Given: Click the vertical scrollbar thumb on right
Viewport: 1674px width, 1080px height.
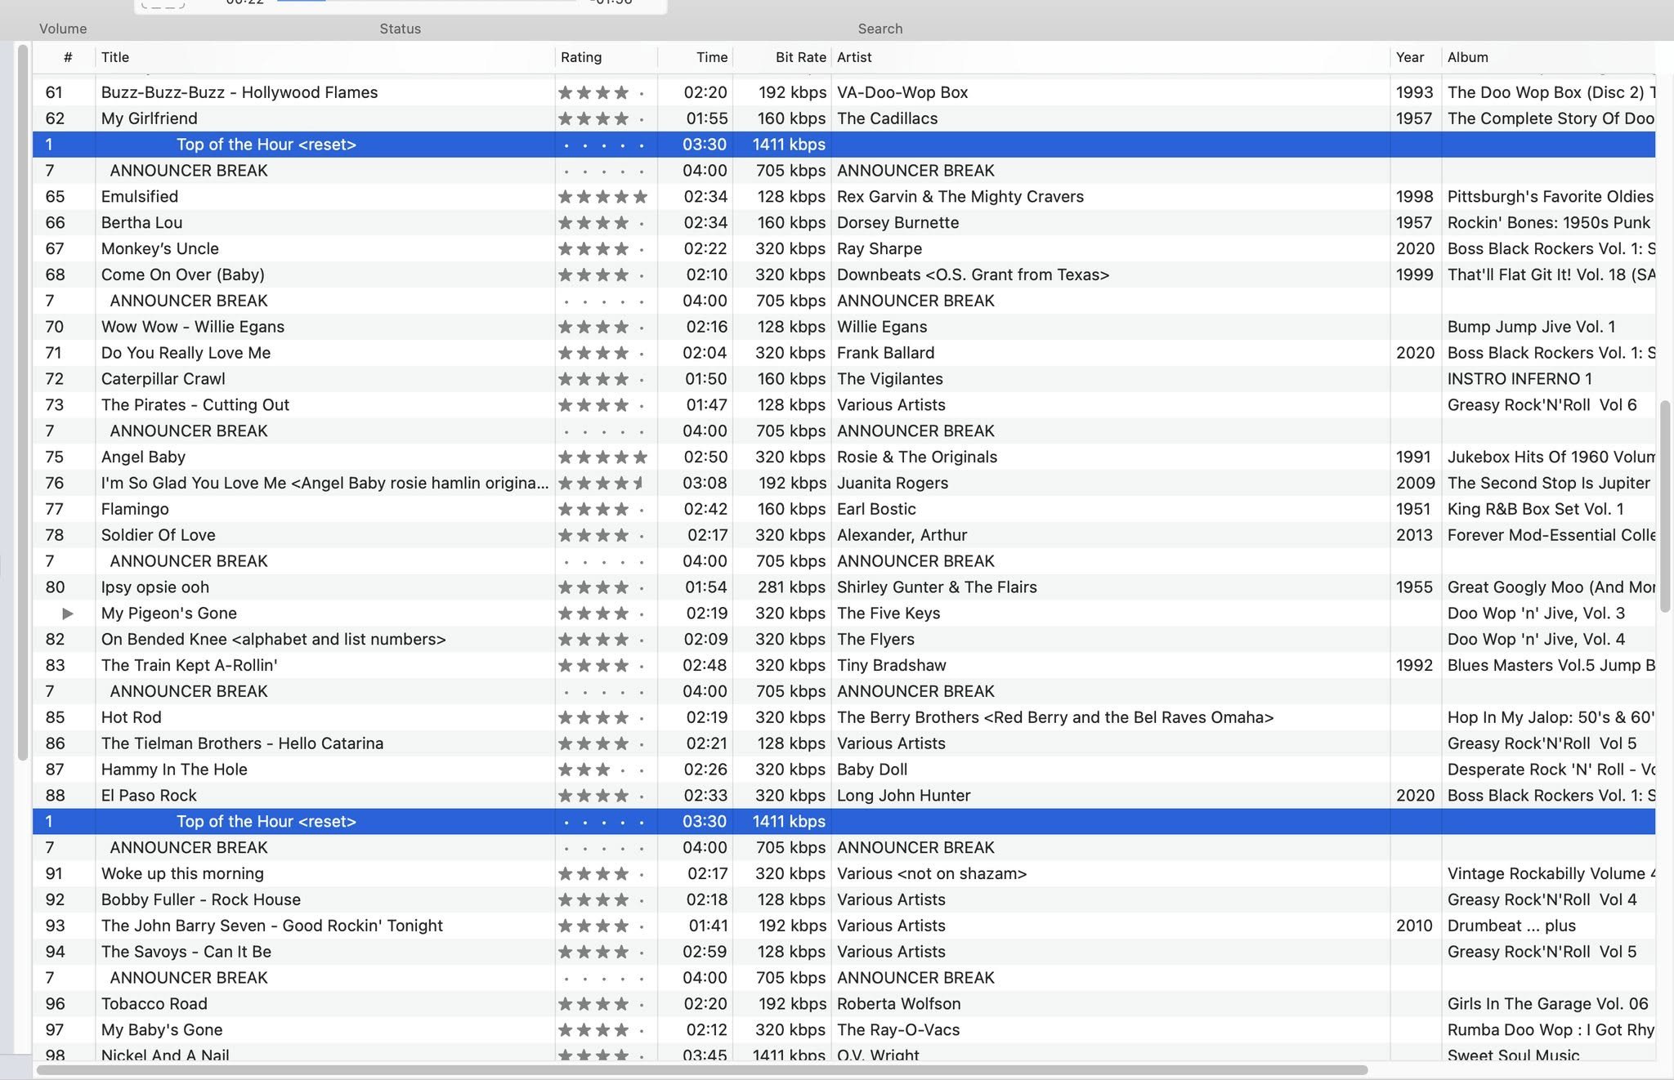Looking at the screenshot, I should 1664,507.
